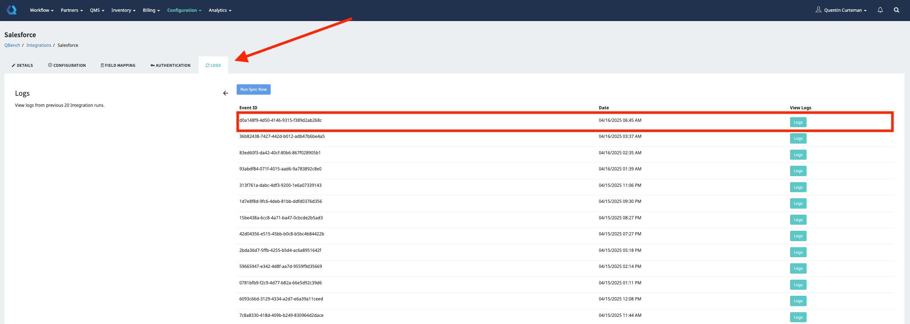This screenshot has width=910, height=324.
Task: Click date cell 04/15/2025 12:08 PM
Action: point(620,299)
